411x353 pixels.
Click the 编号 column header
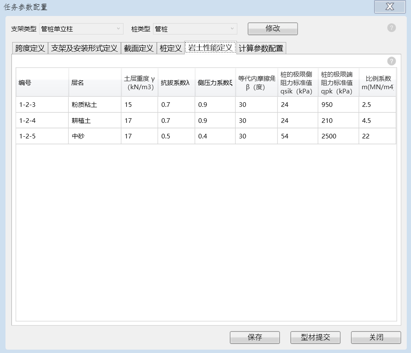coord(42,83)
